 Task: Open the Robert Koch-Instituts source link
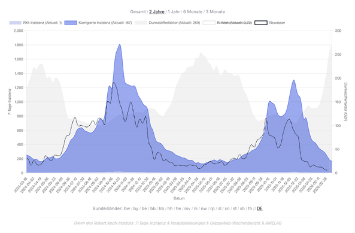(x=113, y=223)
